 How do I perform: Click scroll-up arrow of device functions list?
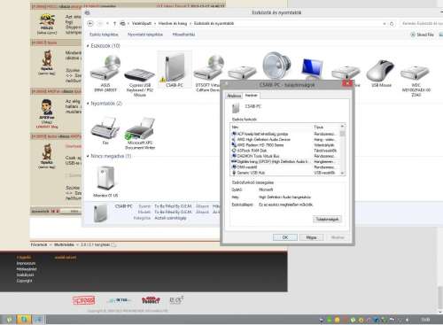coord(343,127)
